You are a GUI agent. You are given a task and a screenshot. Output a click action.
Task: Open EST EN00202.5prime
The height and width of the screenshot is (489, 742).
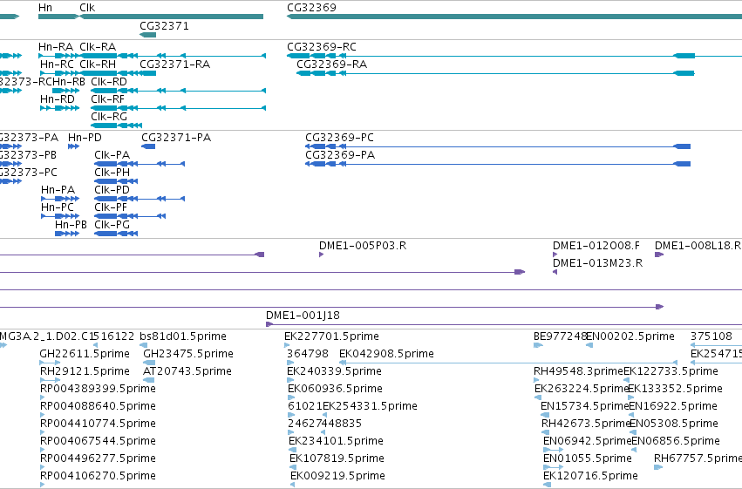pos(630,336)
